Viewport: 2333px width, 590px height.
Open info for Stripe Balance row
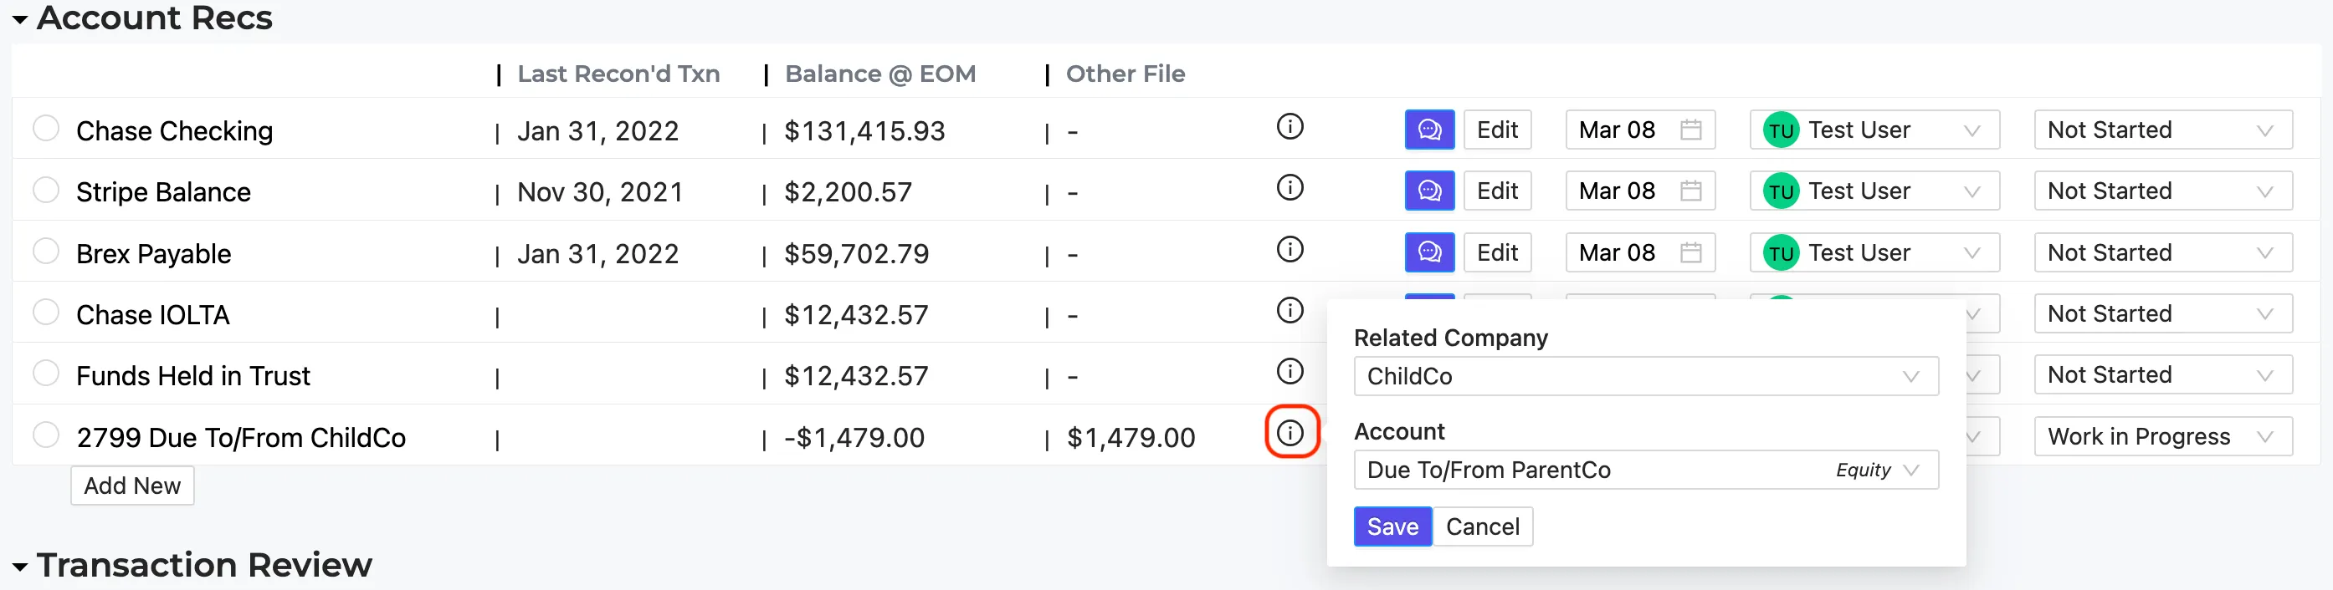click(1290, 187)
